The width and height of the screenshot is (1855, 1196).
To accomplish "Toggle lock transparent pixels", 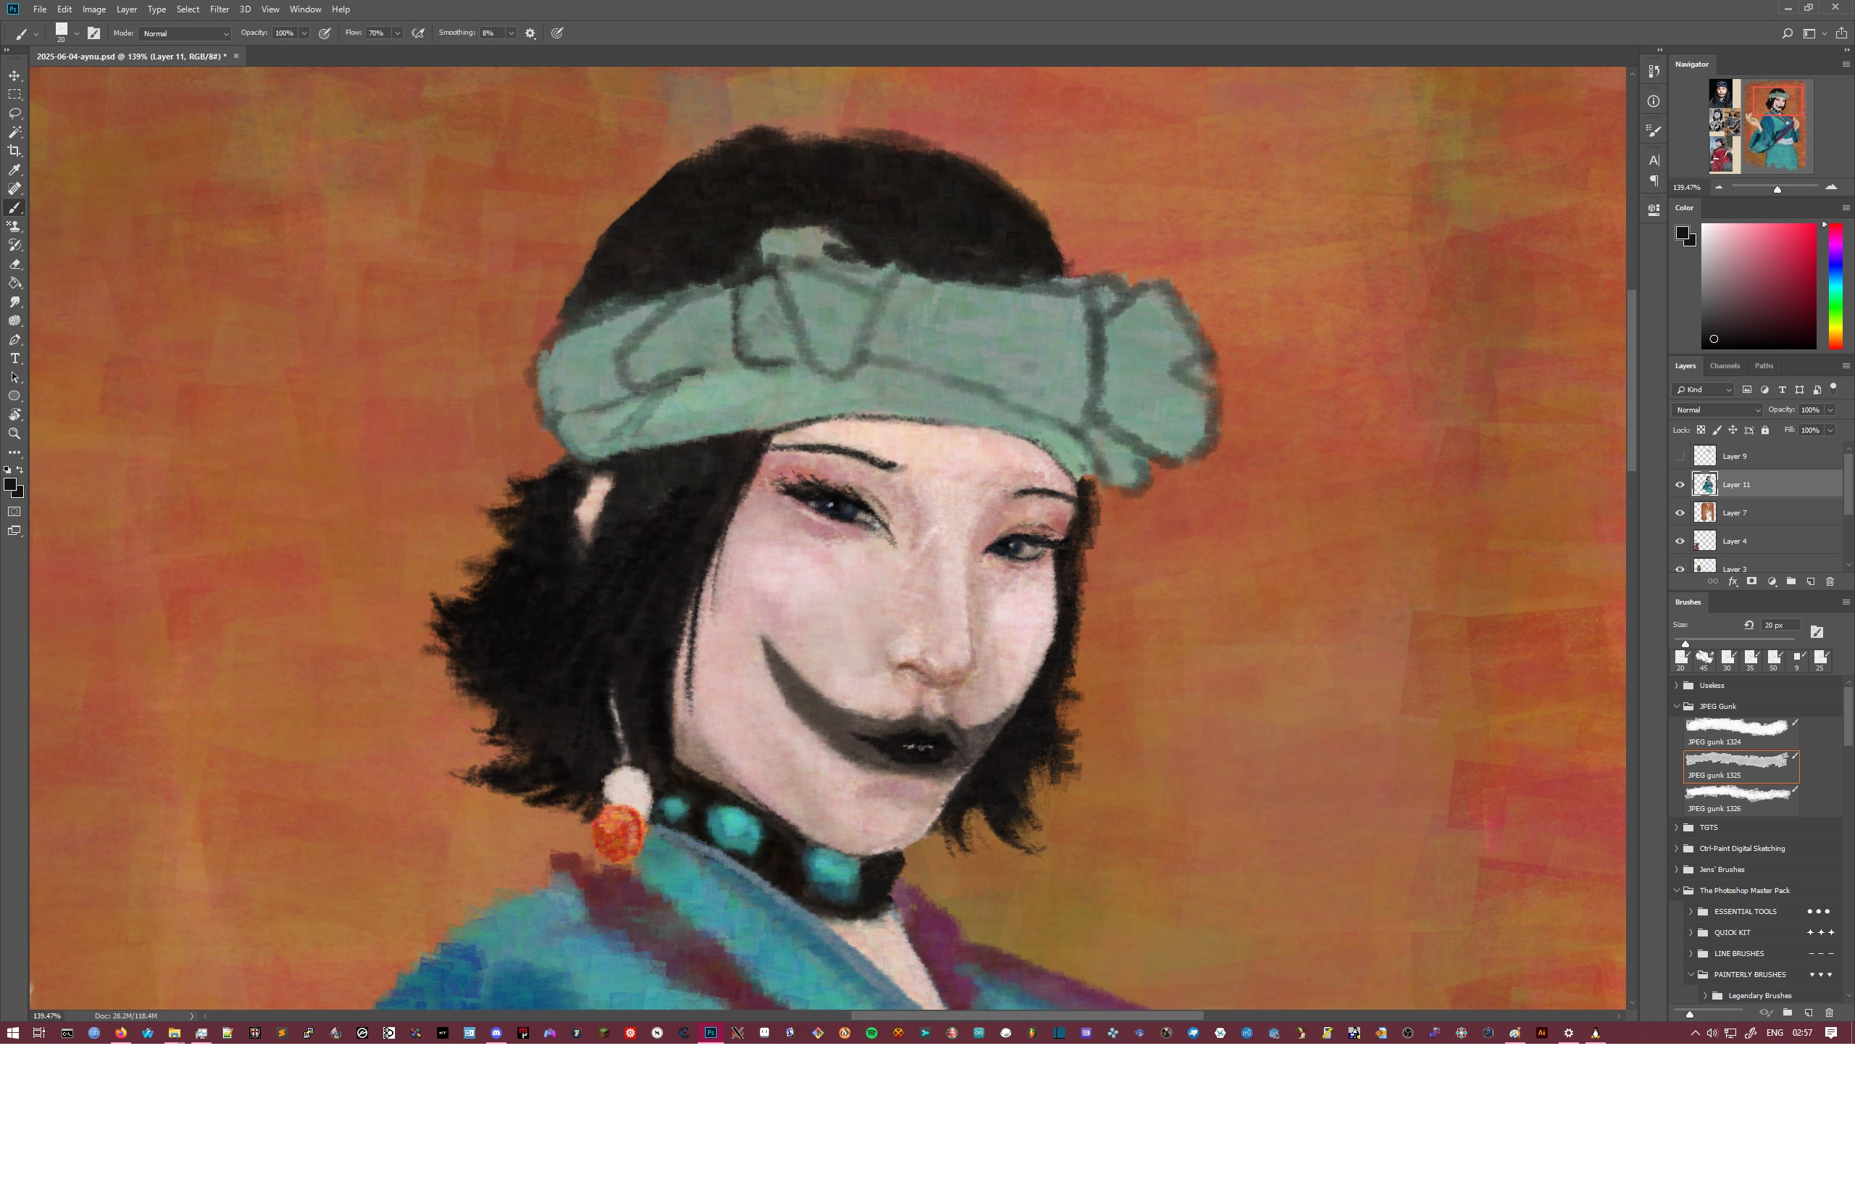I will point(1701,431).
